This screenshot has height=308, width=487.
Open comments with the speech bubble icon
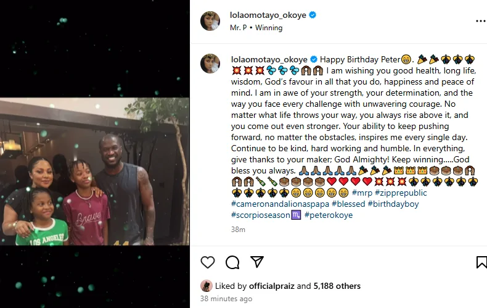point(232,262)
